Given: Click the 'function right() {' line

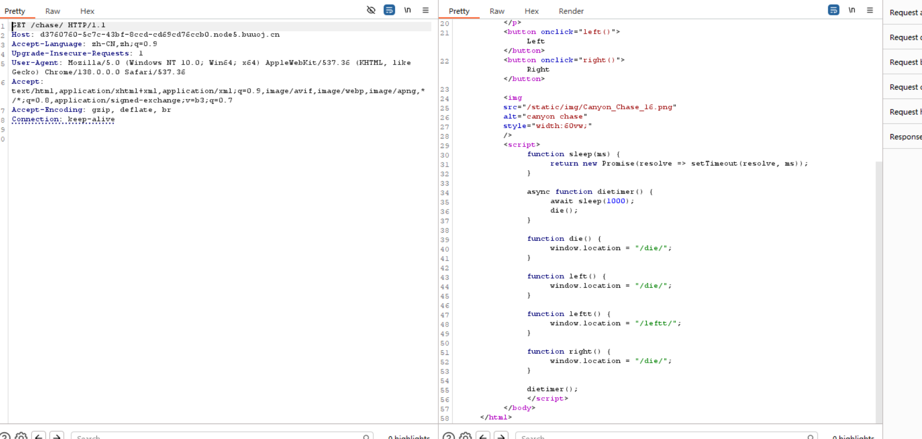Looking at the screenshot, I should [569, 351].
